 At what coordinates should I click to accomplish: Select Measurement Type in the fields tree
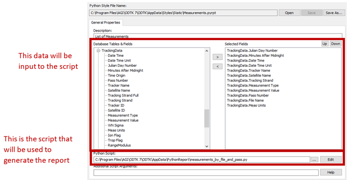point(123,115)
